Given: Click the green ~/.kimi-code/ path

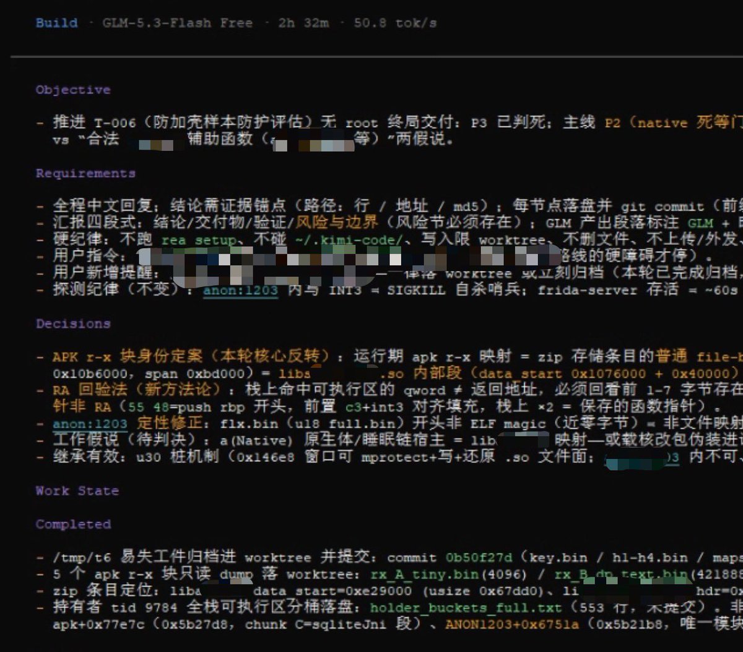Looking at the screenshot, I should pyautogui.click(x=349, y=239).
